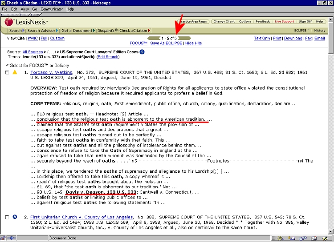Go to previous results with left arrow
This screenshot has width=334, height=242.
[154, 38]
